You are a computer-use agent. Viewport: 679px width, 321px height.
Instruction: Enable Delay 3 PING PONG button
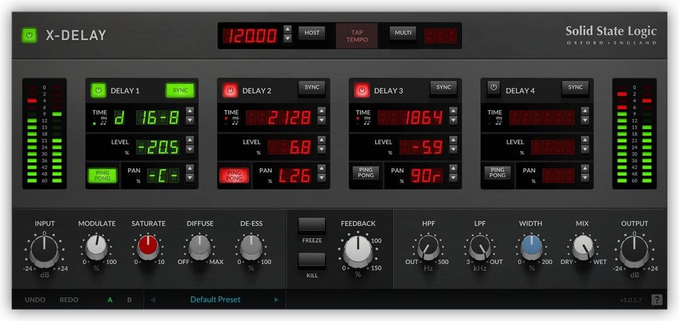[x=365, y=173]
